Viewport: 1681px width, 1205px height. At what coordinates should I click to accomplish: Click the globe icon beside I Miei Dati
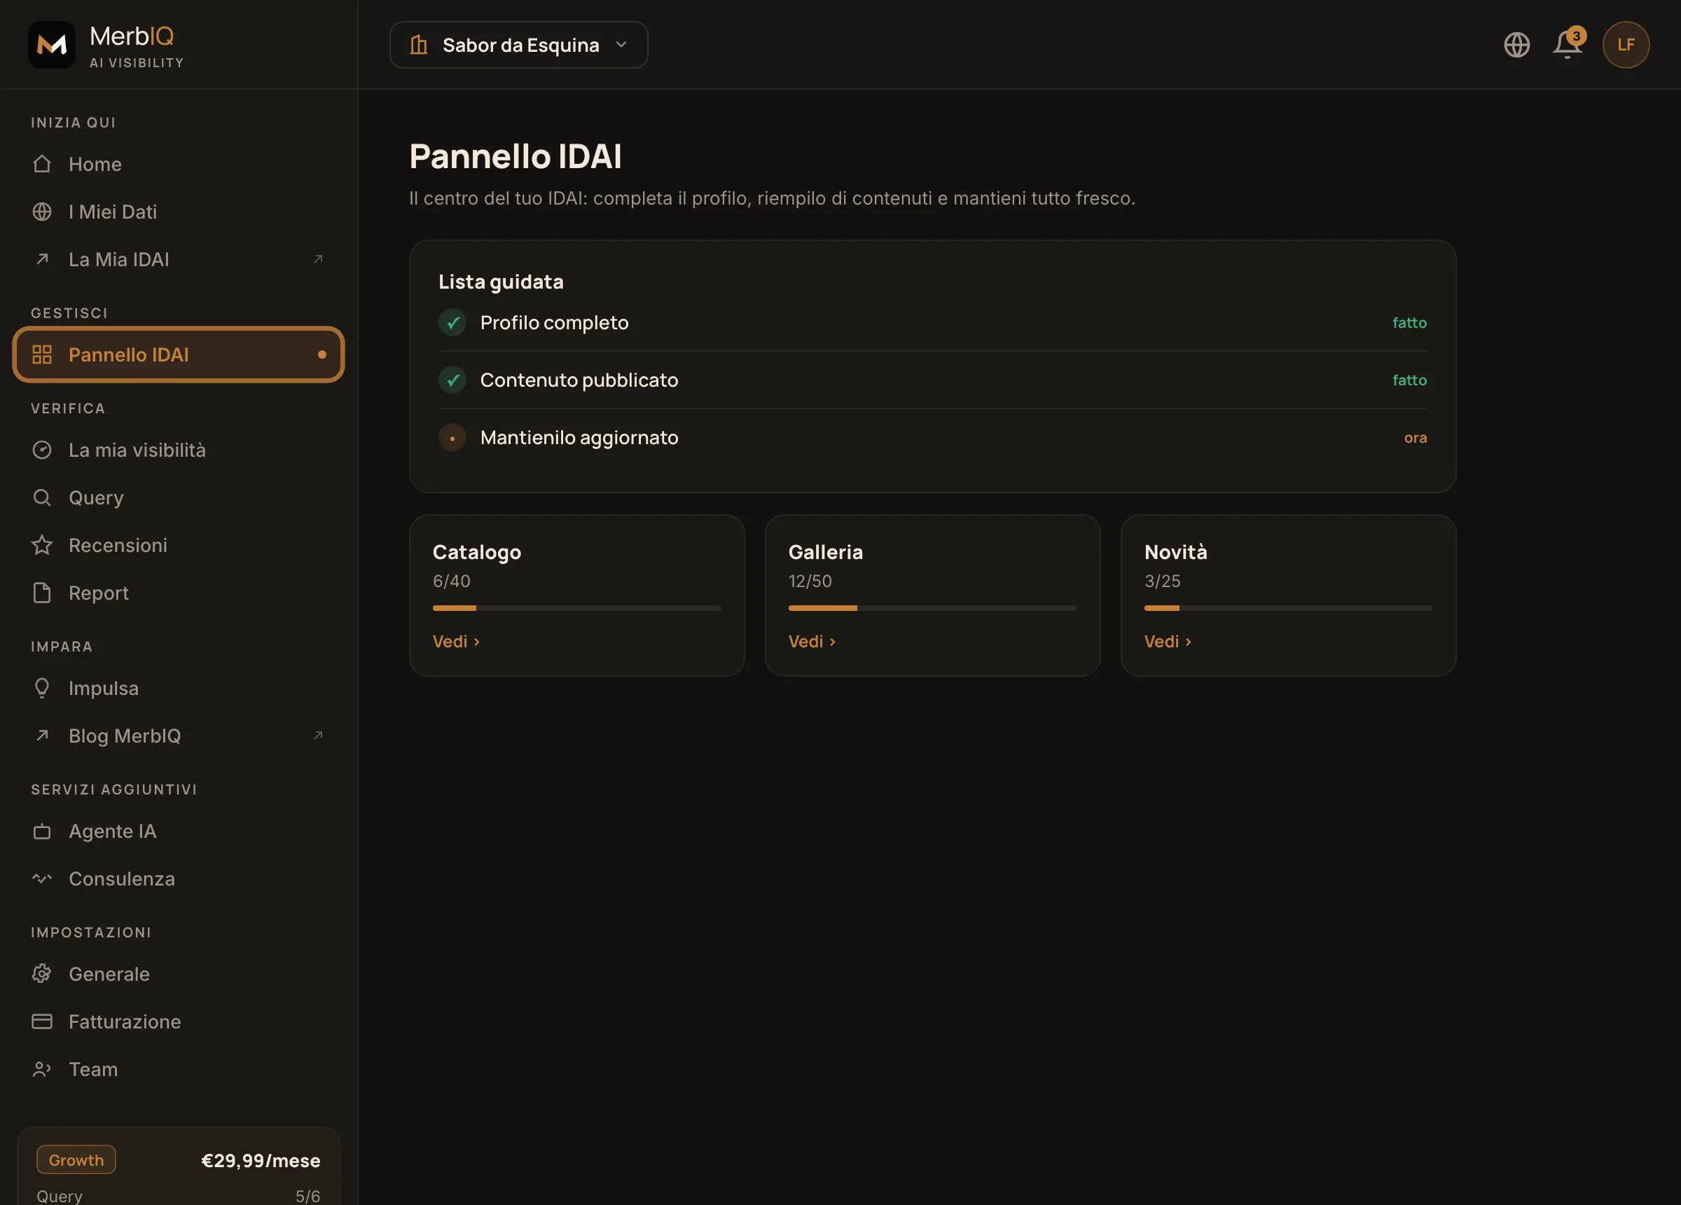[x=42, y=212]
